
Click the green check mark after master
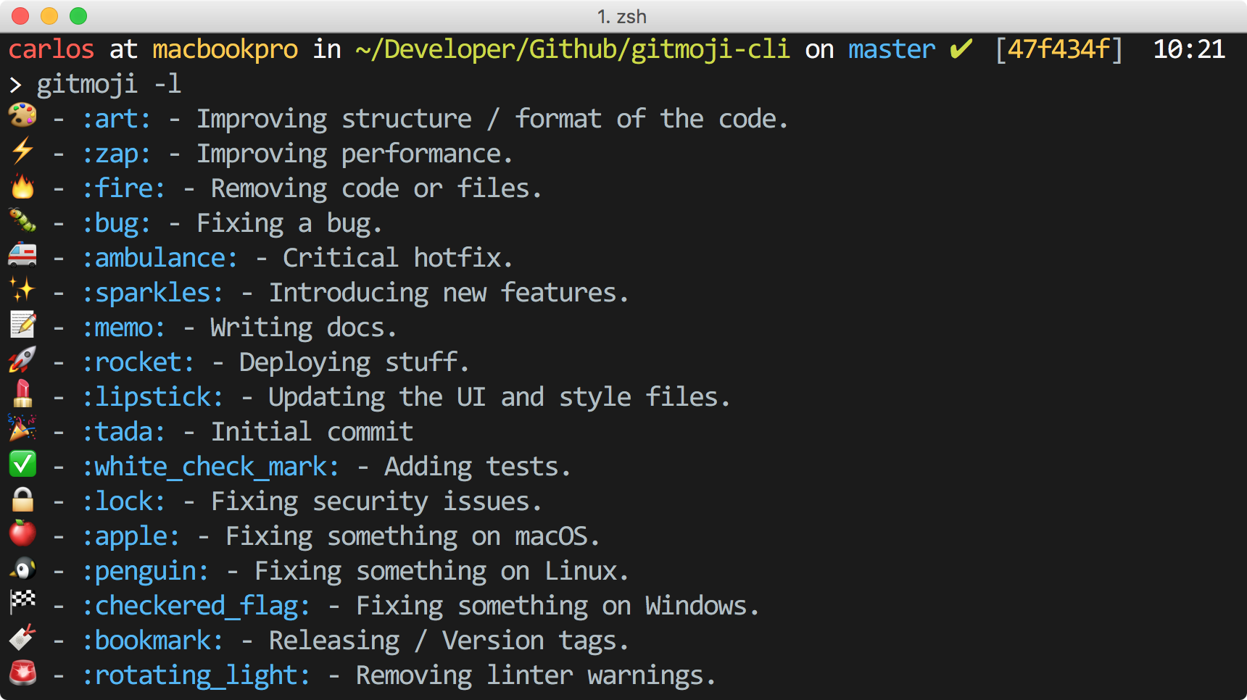click(961, 49)
